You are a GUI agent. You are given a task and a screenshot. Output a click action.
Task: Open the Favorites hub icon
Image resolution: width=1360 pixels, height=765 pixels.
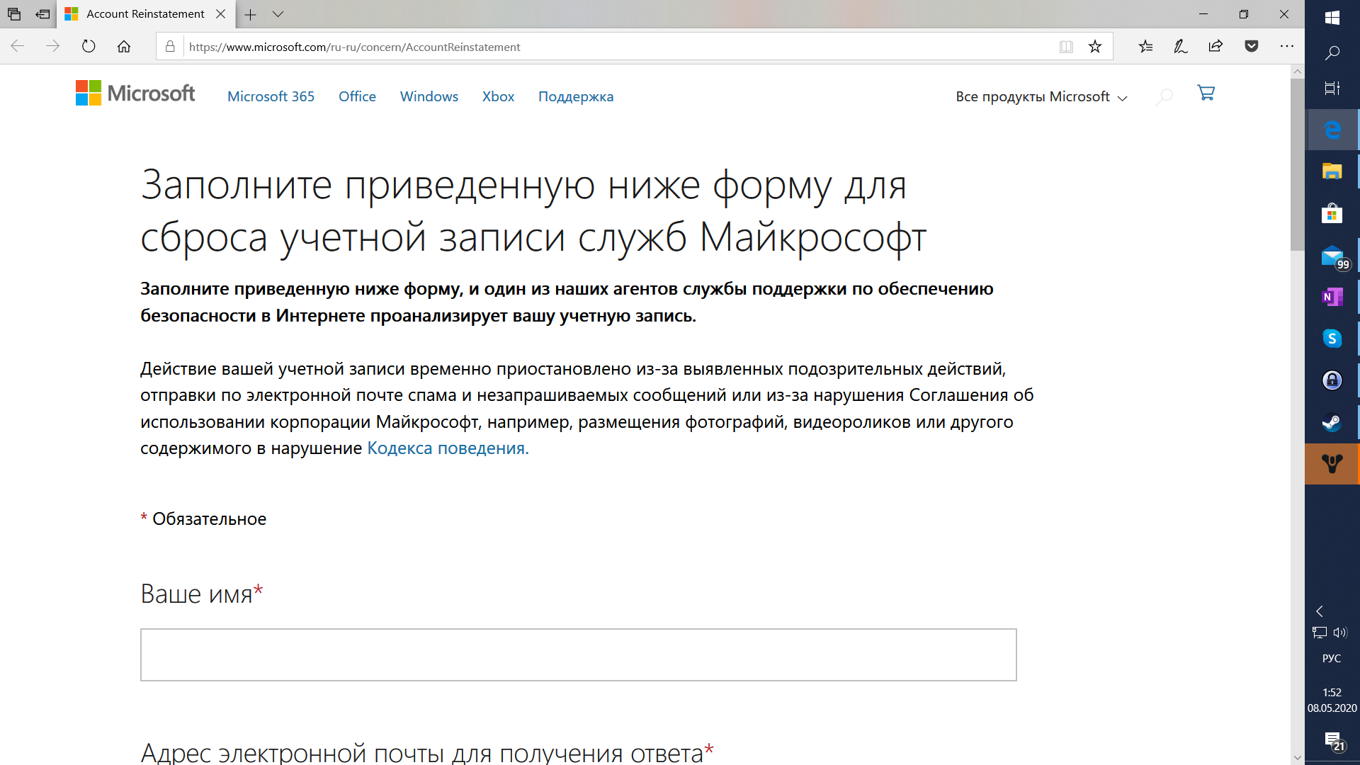pos(1145,47)
